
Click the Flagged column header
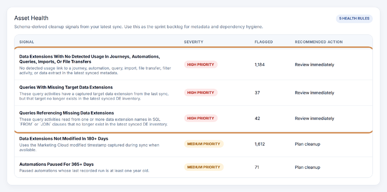[x=263, y=42]
